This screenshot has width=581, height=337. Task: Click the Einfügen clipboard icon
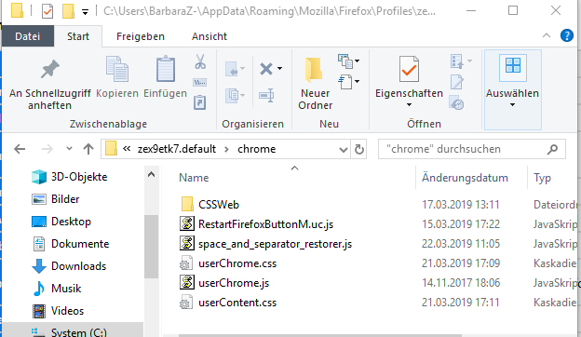165,69
